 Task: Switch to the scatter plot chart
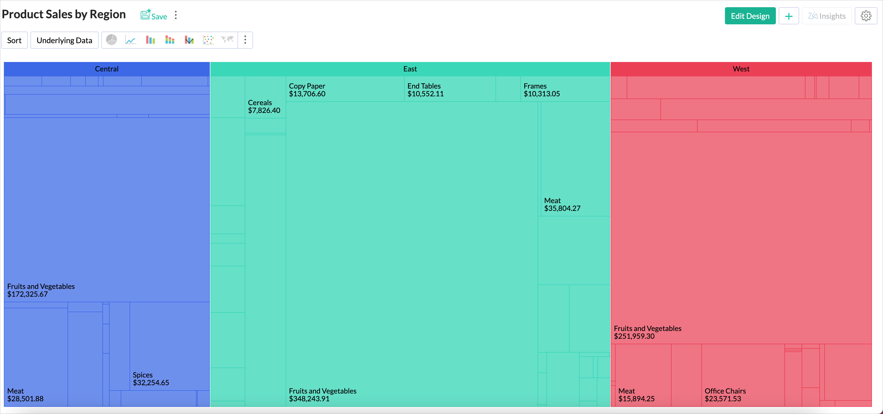[x=208, y=40]
